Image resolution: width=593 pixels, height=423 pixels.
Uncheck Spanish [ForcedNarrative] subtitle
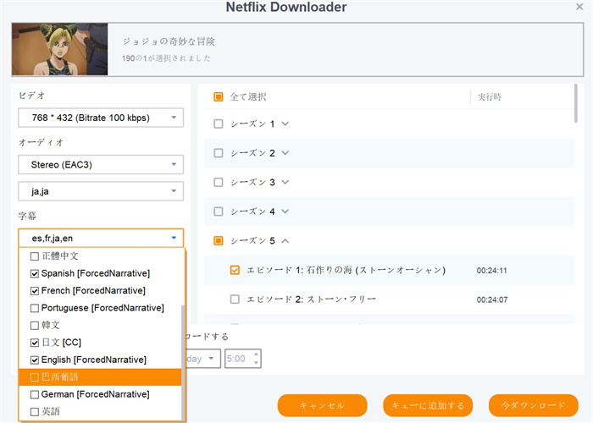point(35,273)
